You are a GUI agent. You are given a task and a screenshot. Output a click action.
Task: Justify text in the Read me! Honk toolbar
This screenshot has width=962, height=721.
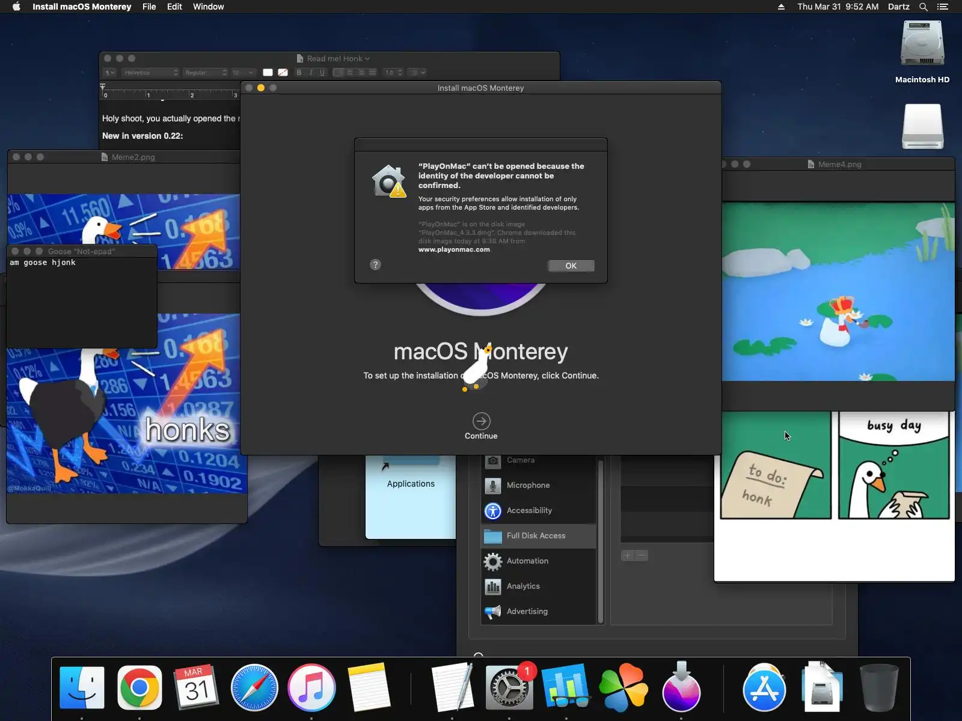[x=372, y=73]
